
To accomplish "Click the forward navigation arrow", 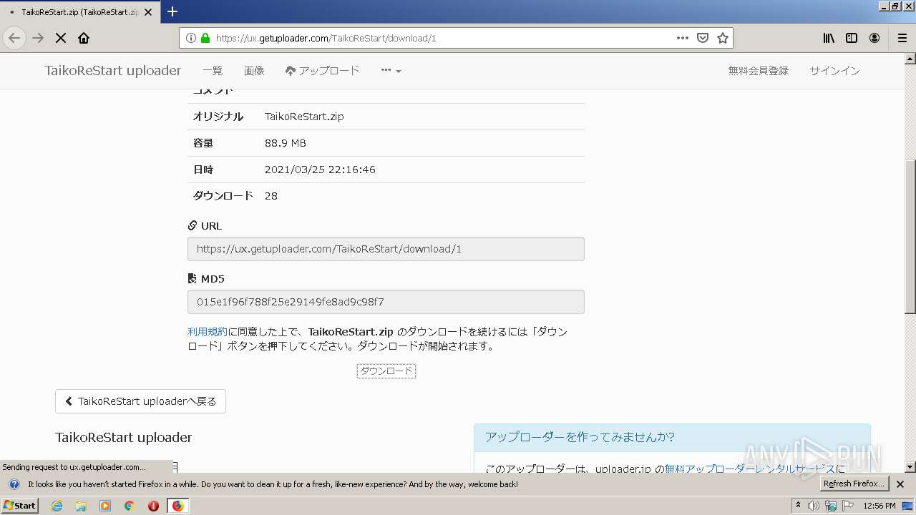I will coord(38,38).
